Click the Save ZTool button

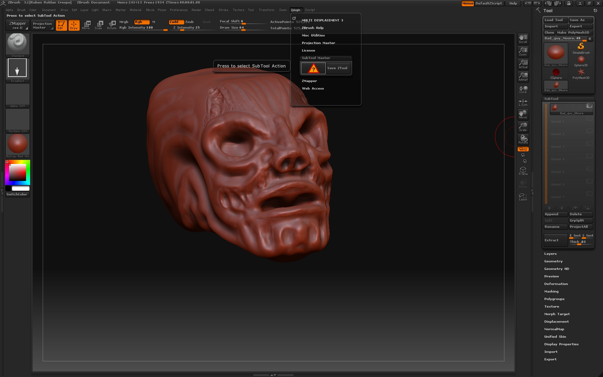(338, 68)
